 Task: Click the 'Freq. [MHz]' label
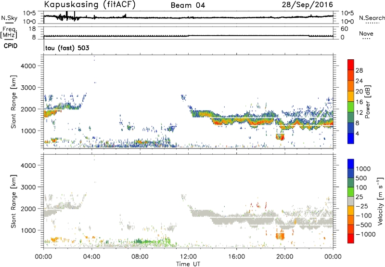coord(9,33)
